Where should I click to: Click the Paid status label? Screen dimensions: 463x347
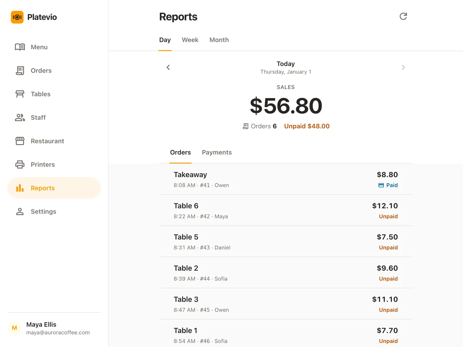point(392,185)
